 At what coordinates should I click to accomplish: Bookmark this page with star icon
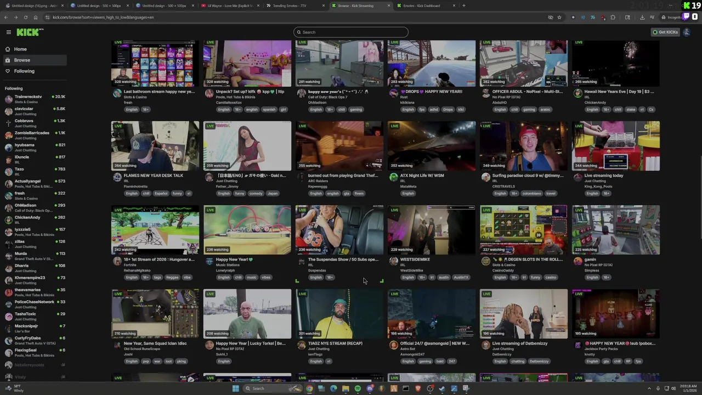[x=559, y=18]
